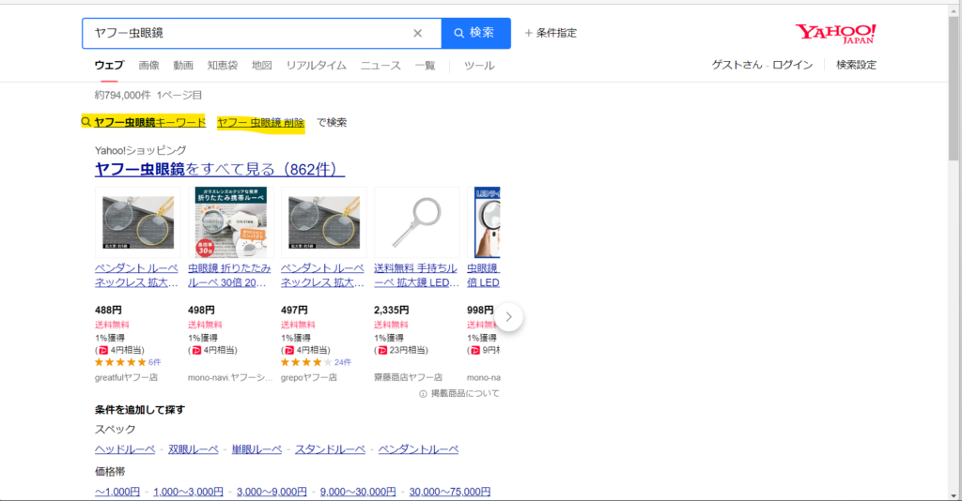Select the ～1,000円 price range
This screenshot has height=501, width=962.
tap(117, 492)
